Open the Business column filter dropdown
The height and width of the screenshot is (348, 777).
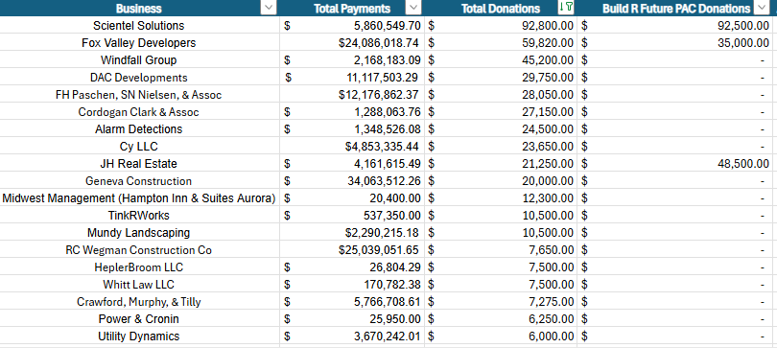tap(268, 8)
